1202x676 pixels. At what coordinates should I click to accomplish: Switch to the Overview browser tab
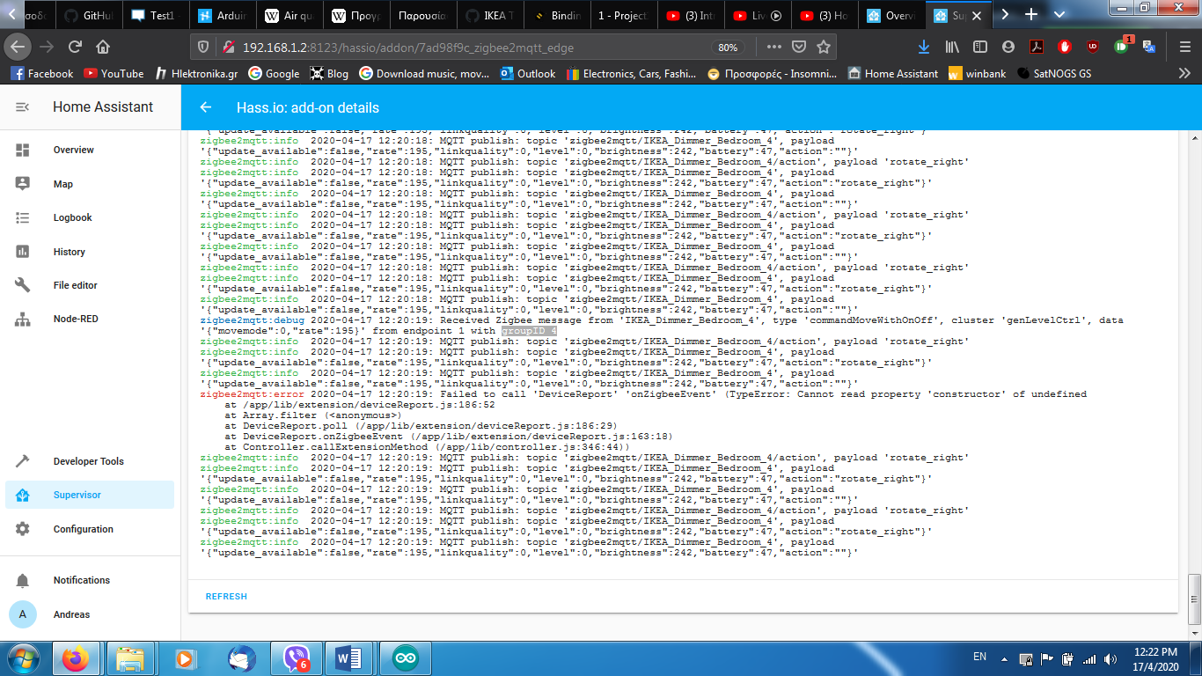(892, 15)
